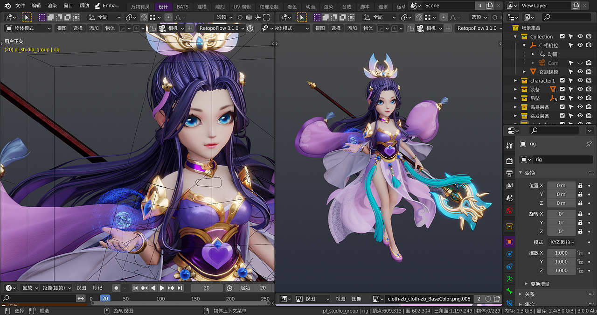
Task: Toggle the lock for 位置 X
Action: pos(580,185)
